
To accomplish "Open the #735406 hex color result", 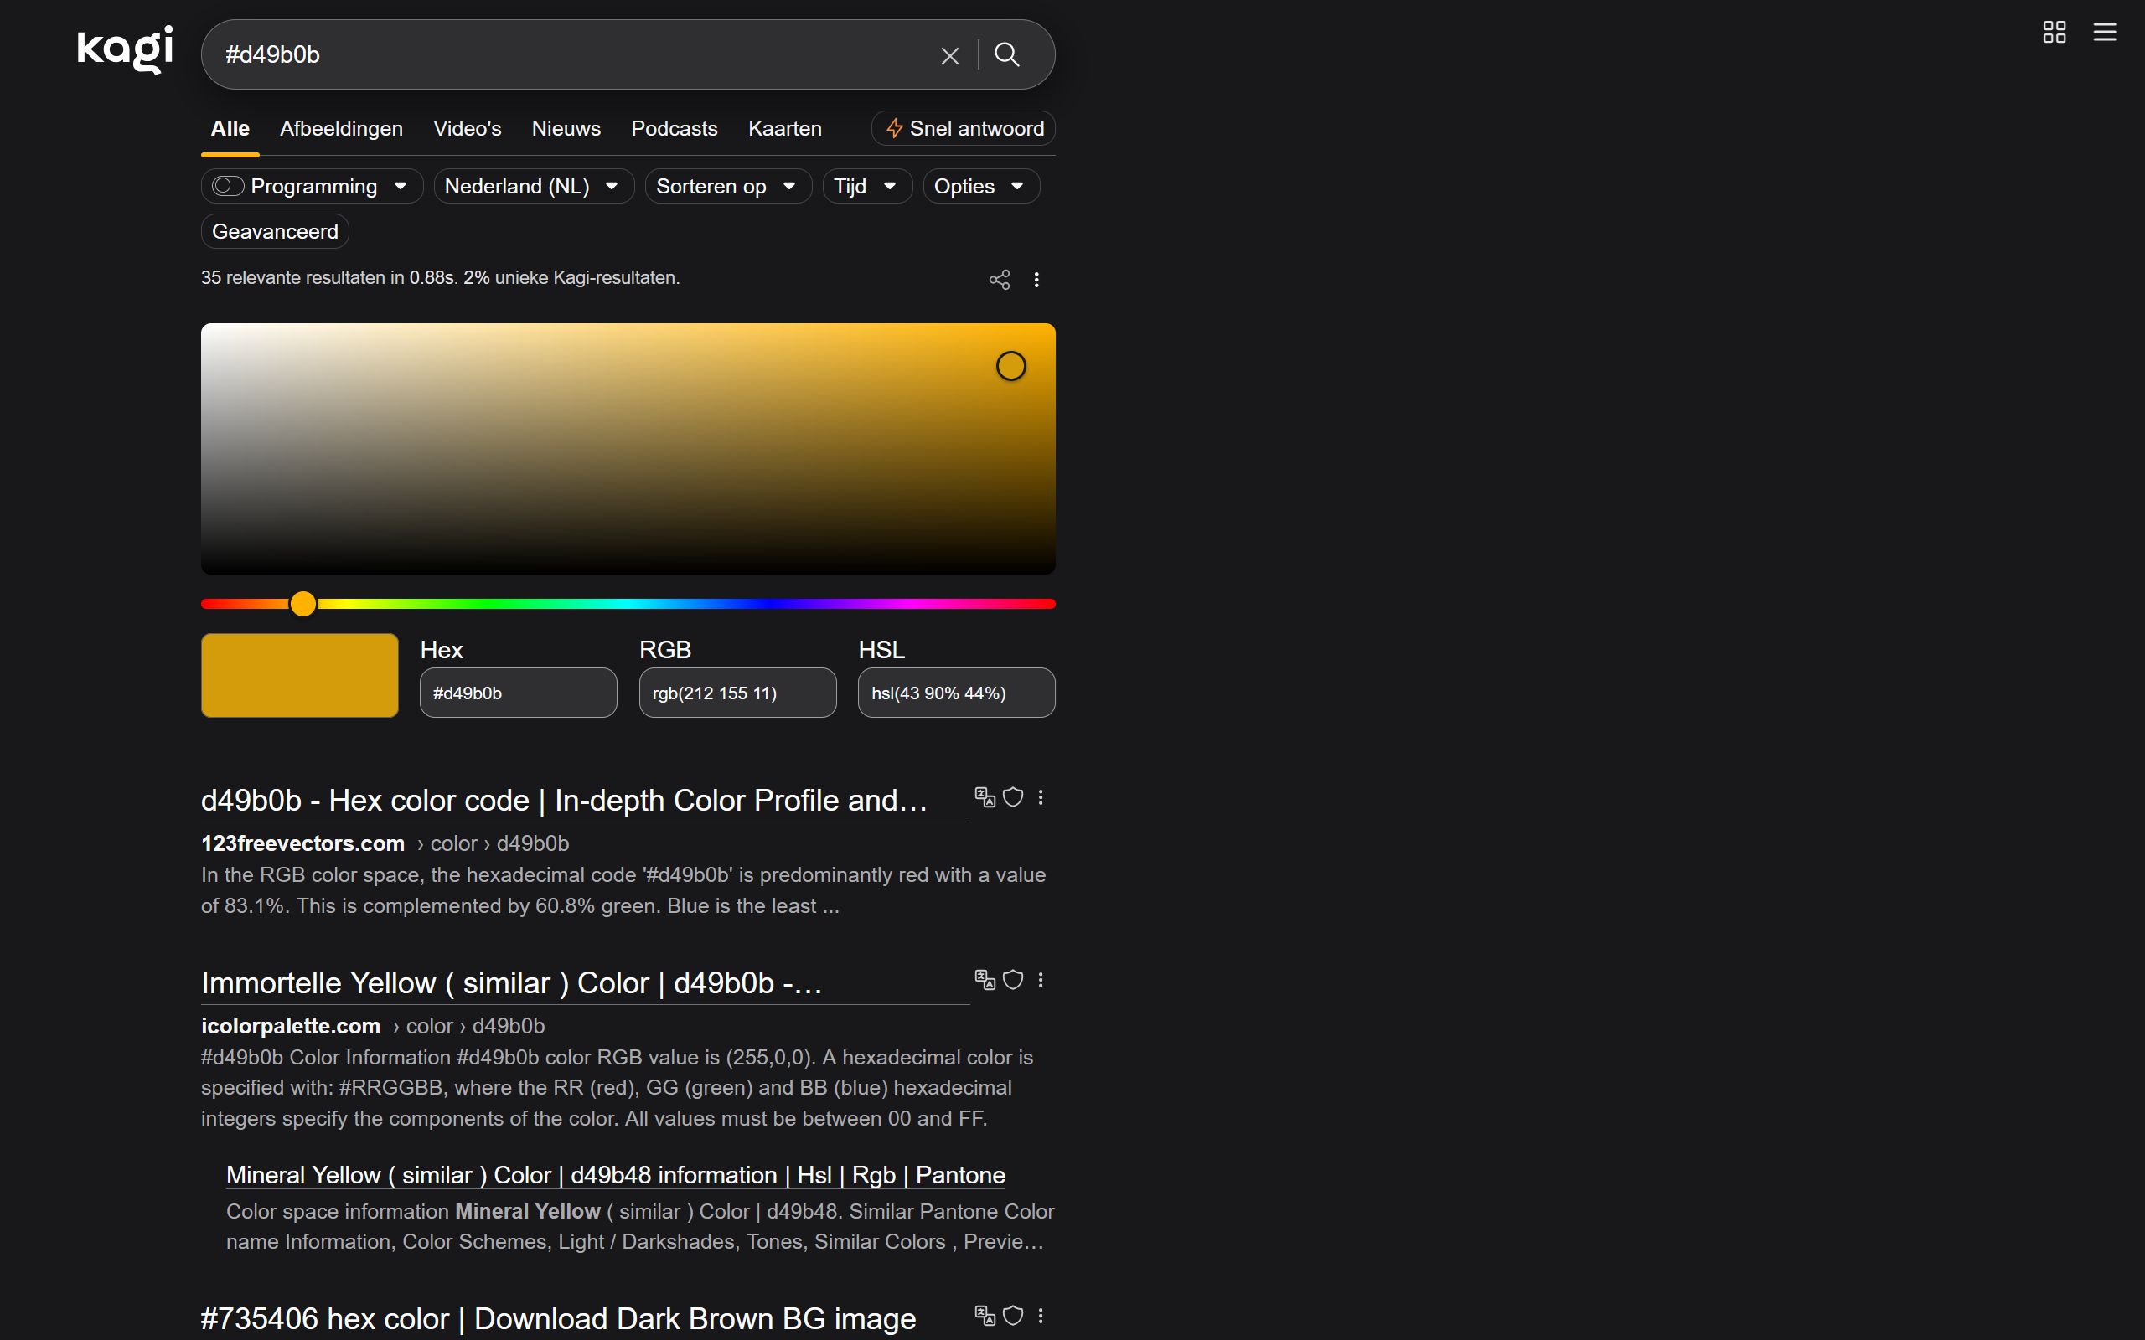I will pyautogui.click(x=557, y=1319).
